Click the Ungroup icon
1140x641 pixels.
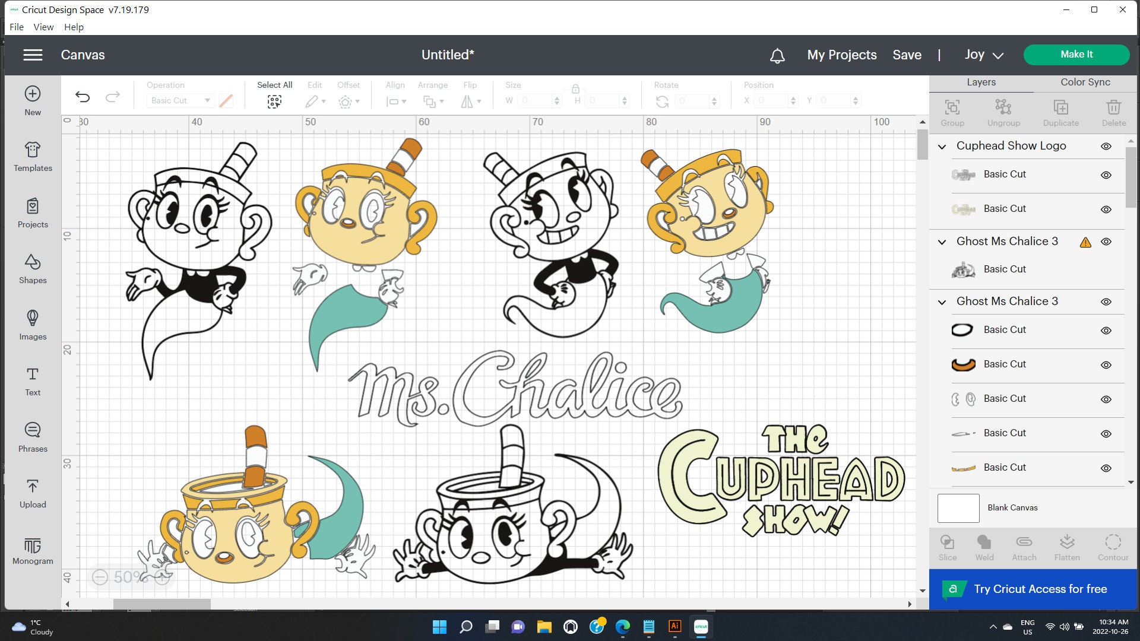pos(1003,113)
